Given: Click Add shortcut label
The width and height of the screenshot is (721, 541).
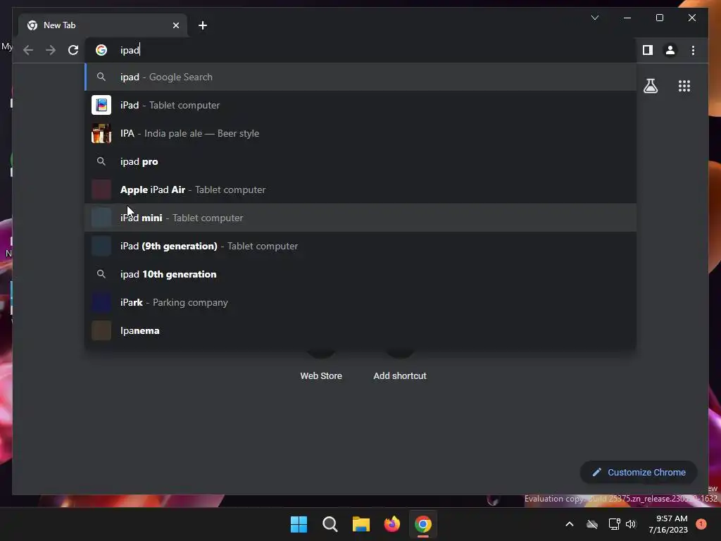Looking at the screenshot, I should click(400, 376).
